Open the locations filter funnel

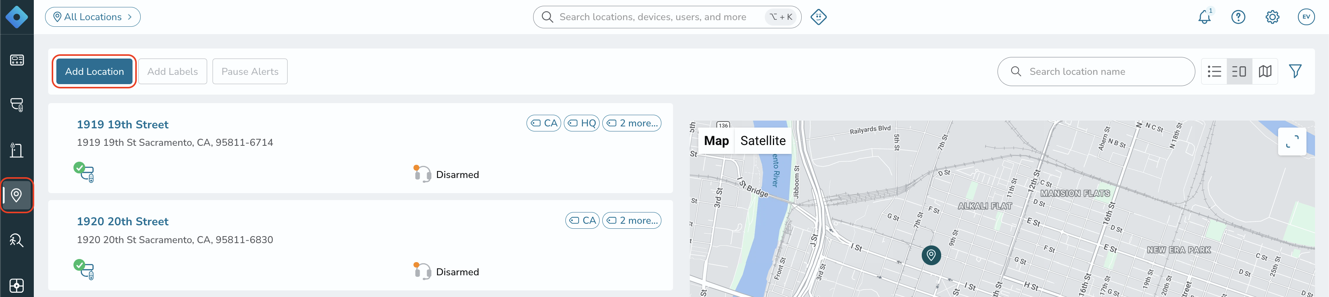pyautogui.click(x=1295, y=72)
